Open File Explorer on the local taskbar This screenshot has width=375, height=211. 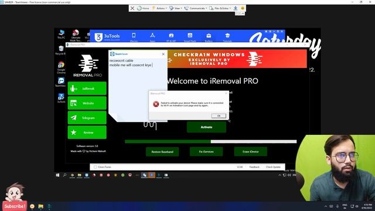coord(41,206)
